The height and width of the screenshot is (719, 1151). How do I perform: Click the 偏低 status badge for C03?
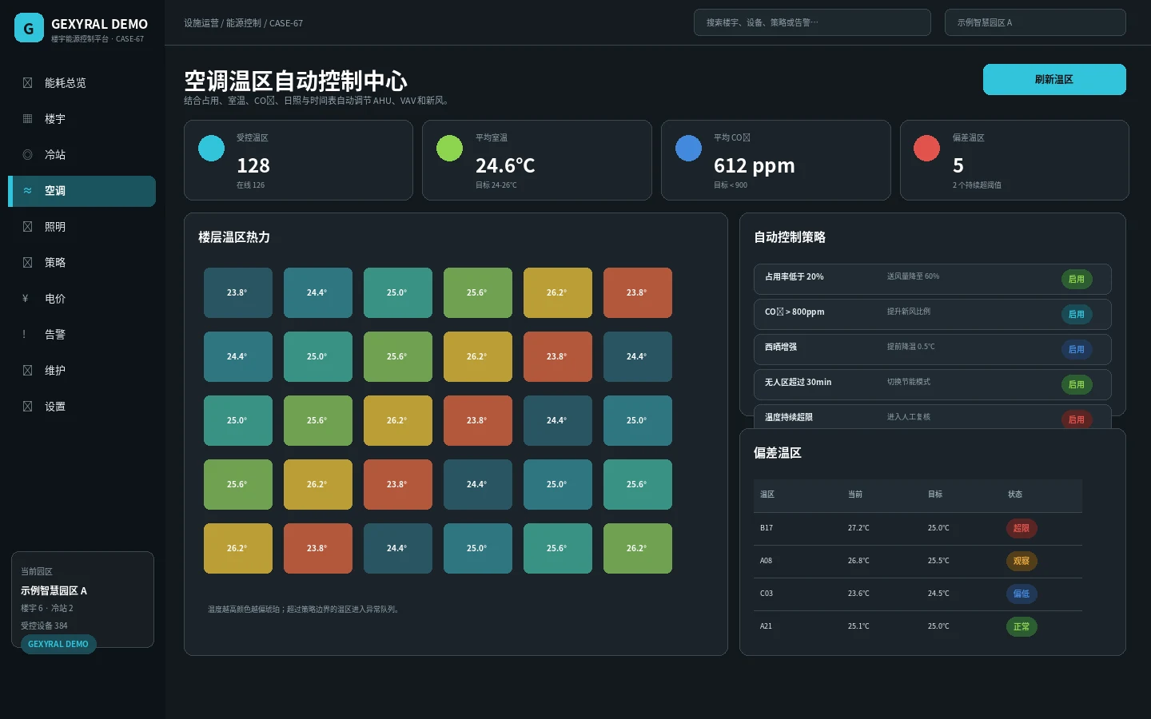click(x=1022, y=594)
